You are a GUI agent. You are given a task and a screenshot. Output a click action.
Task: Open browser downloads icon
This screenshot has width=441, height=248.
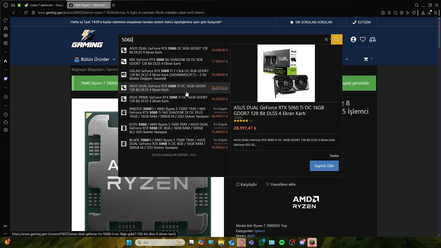click(429, 13)
